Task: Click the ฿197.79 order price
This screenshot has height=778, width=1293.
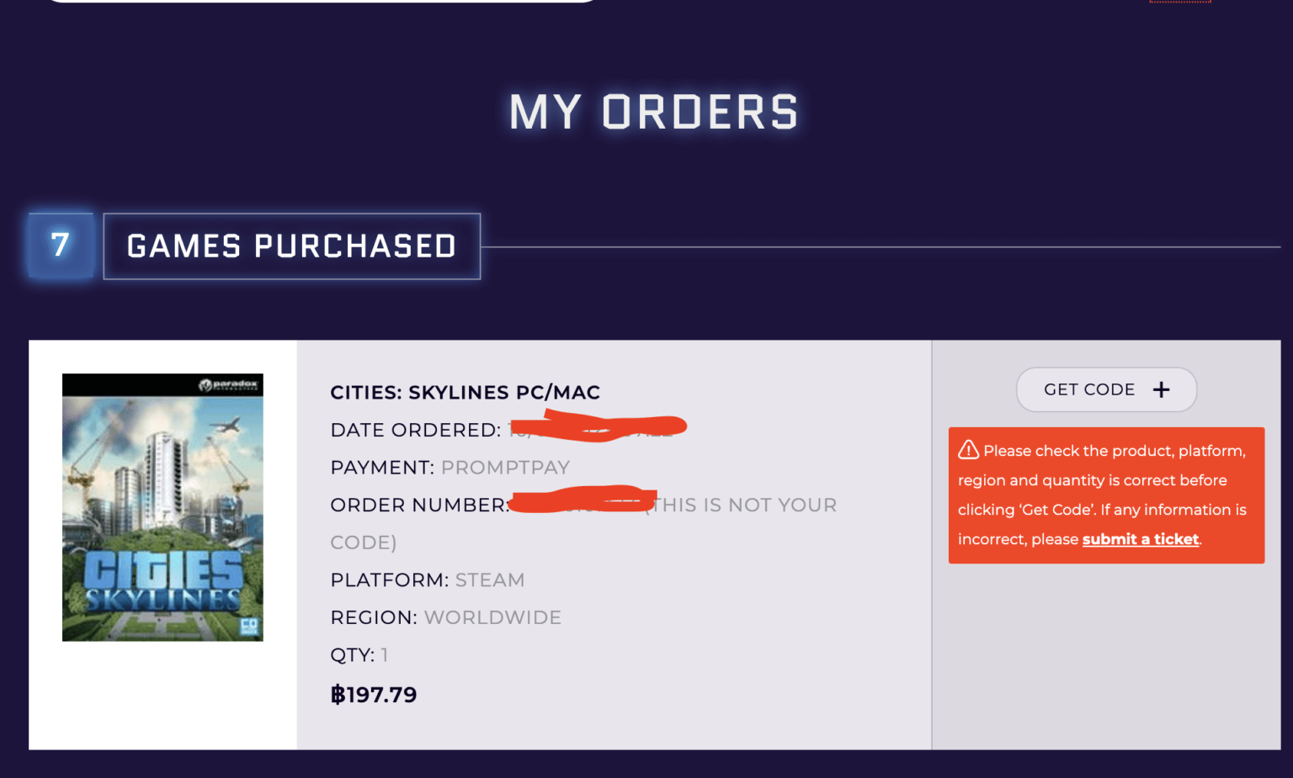Action: [x=374, y=695]
